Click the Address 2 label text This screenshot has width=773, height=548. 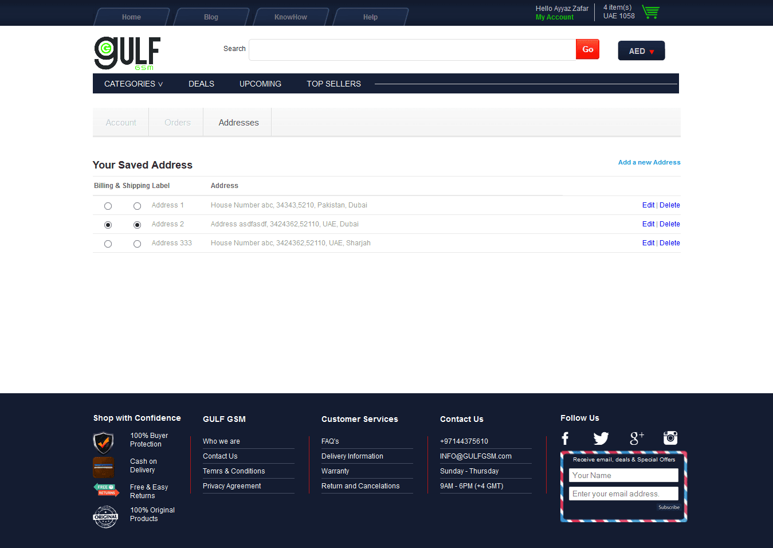coord(168,224)
